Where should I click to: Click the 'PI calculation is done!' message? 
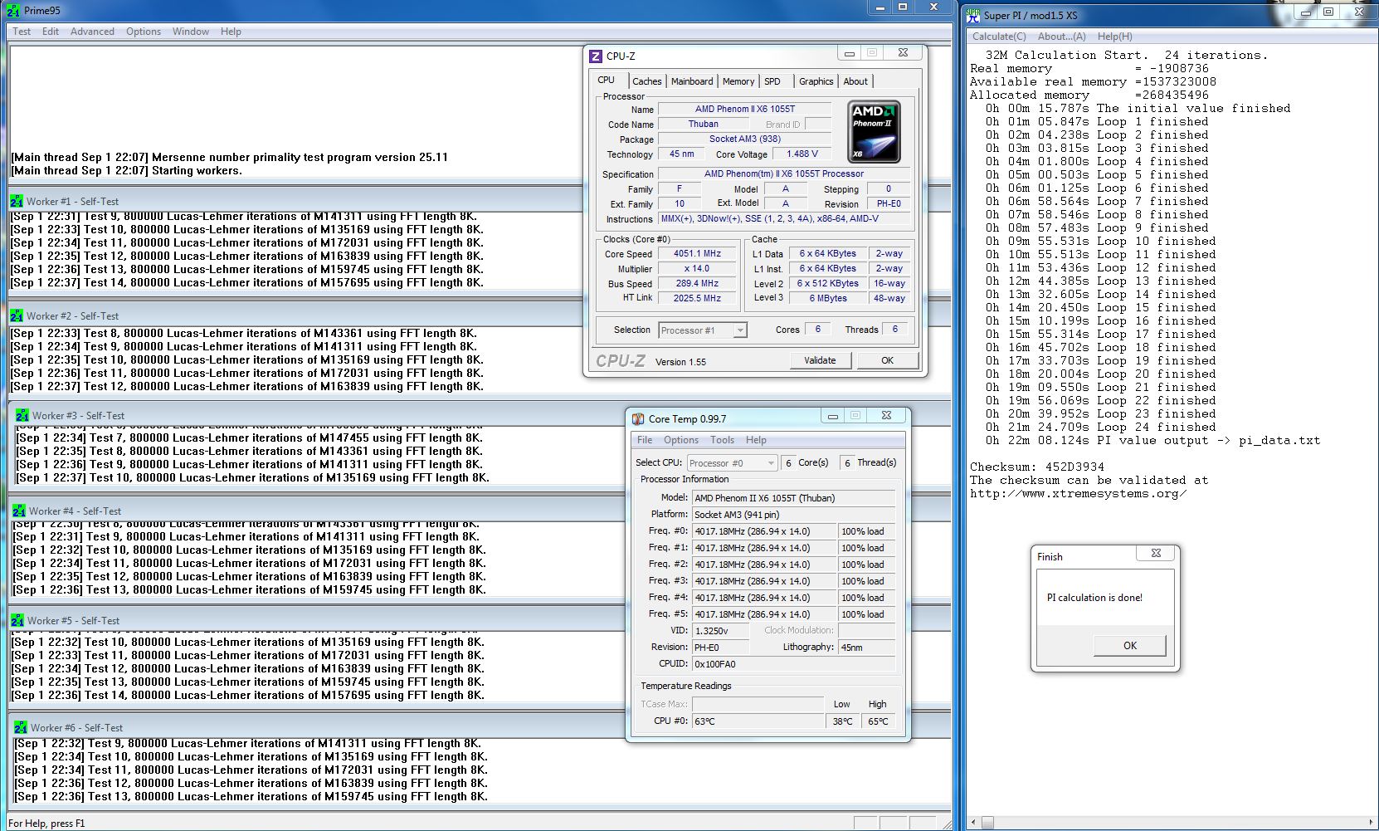tap(1094, 598)
